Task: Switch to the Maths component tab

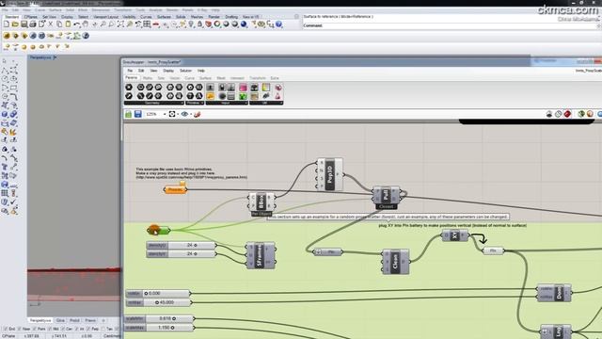Action: [148, 78]
